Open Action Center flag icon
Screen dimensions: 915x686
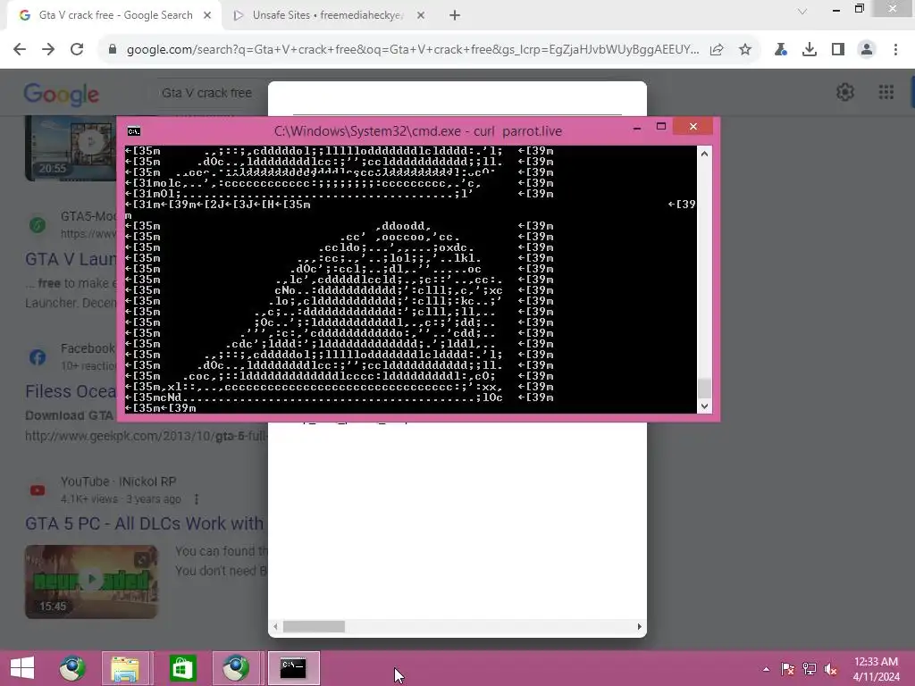(x=787, y=669)
